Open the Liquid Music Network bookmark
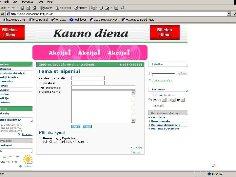 pyautogui.click(x=104, y=20)
